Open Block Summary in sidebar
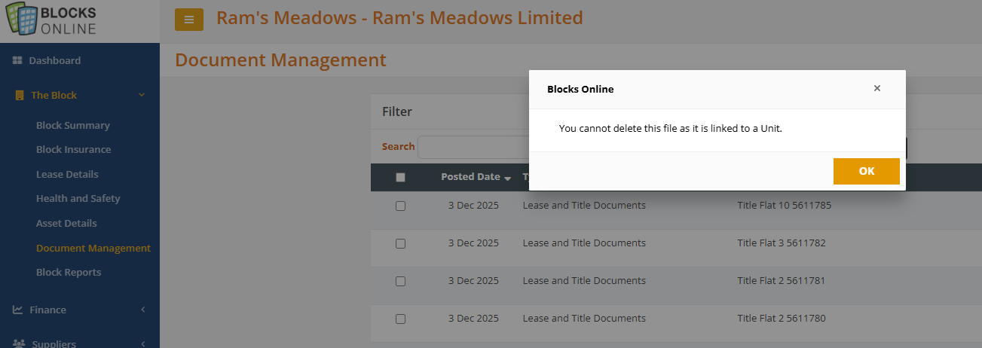Image resolution: width=982 pixels, height=348 pixels. [x=73, y=125]
